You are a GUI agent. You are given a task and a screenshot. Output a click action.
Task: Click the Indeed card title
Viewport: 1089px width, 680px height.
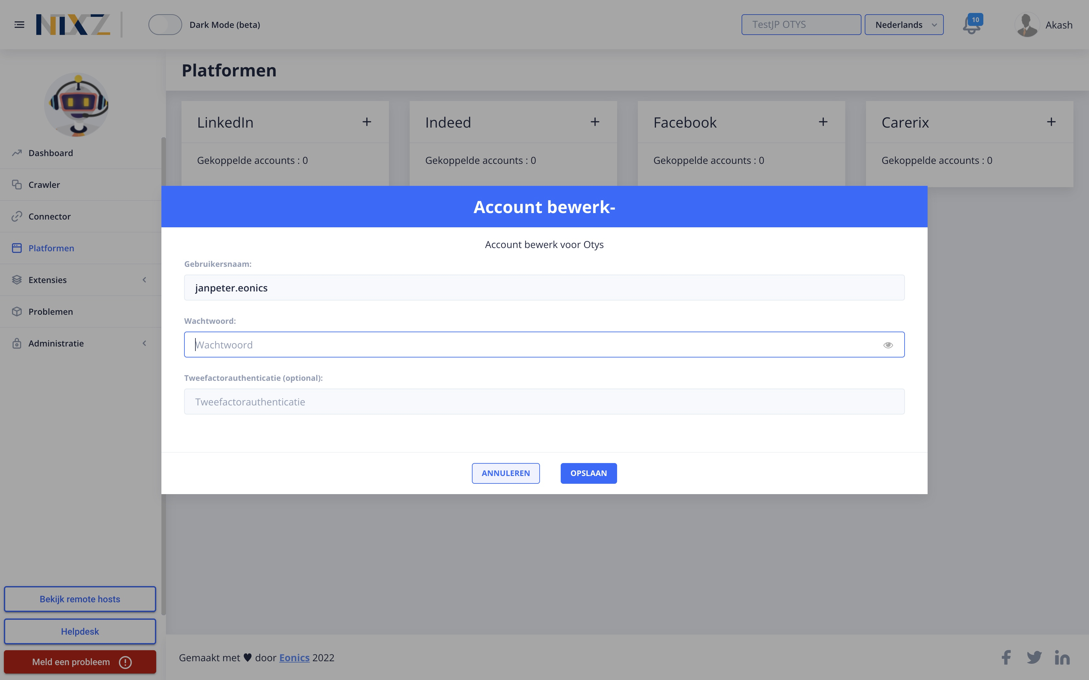(448, 122)
